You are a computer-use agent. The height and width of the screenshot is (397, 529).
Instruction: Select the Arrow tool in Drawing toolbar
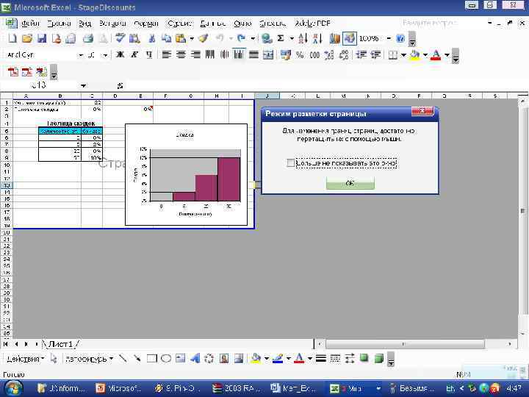tap(137, 358)
